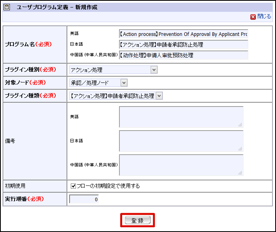
Task: Click the 閉じる link
Action: (x=264, y=17)
